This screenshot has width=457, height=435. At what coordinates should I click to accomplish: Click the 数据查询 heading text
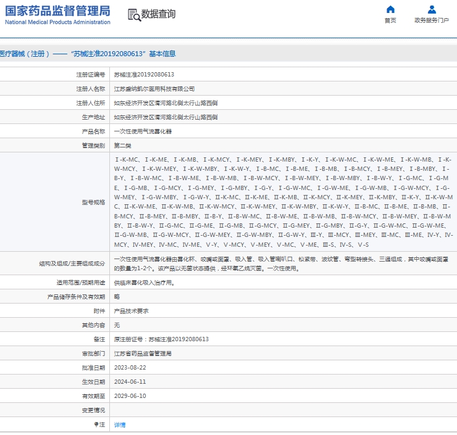158,14
